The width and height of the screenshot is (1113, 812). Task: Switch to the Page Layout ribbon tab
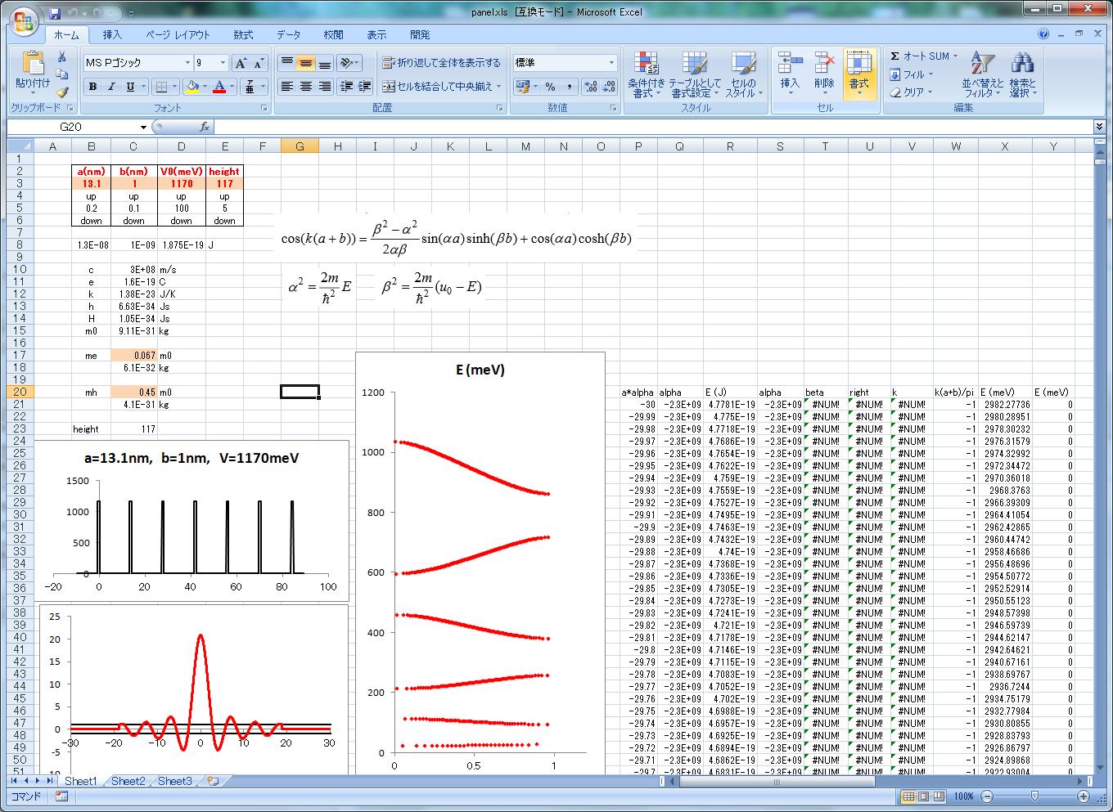(178, 35)
